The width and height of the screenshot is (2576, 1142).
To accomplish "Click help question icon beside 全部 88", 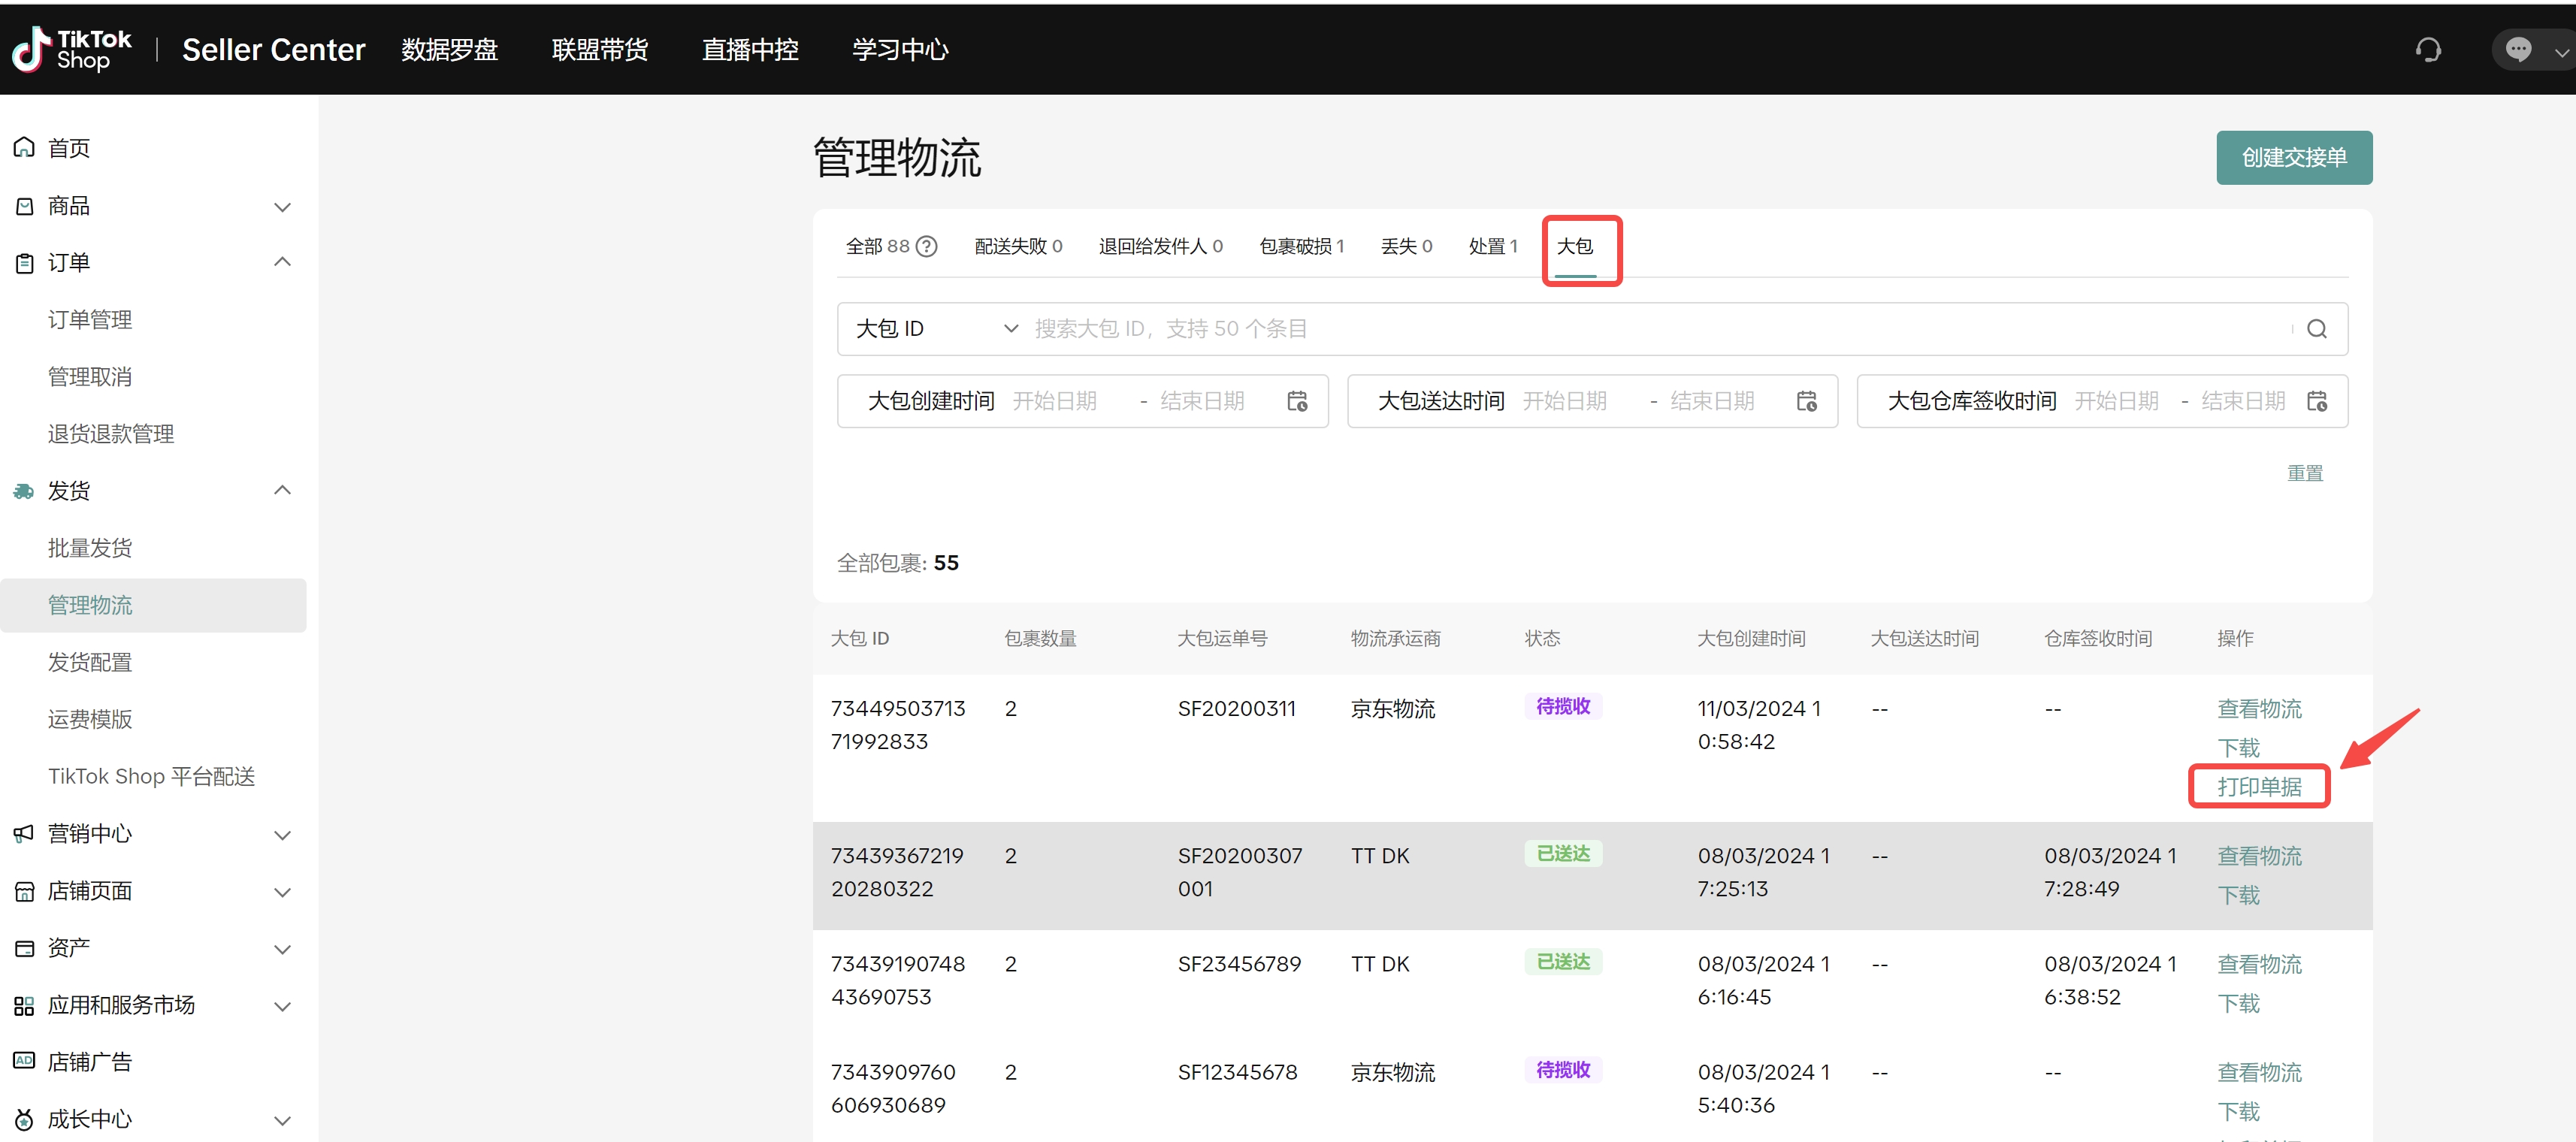I will click(x=927, y=246).
